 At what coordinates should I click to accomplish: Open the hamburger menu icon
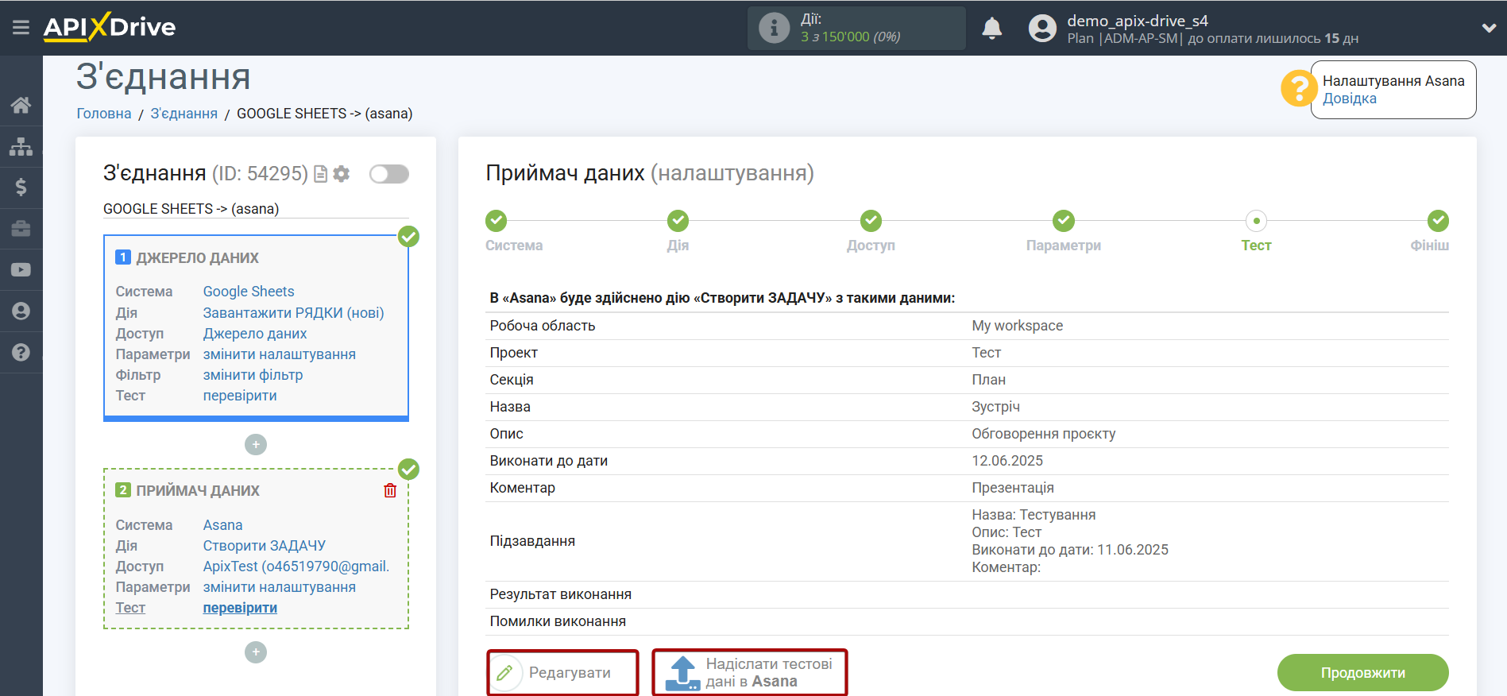point(21,28)
